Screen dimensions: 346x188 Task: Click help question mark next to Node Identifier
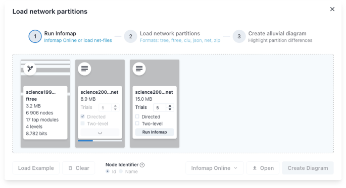tap(142, 165)
